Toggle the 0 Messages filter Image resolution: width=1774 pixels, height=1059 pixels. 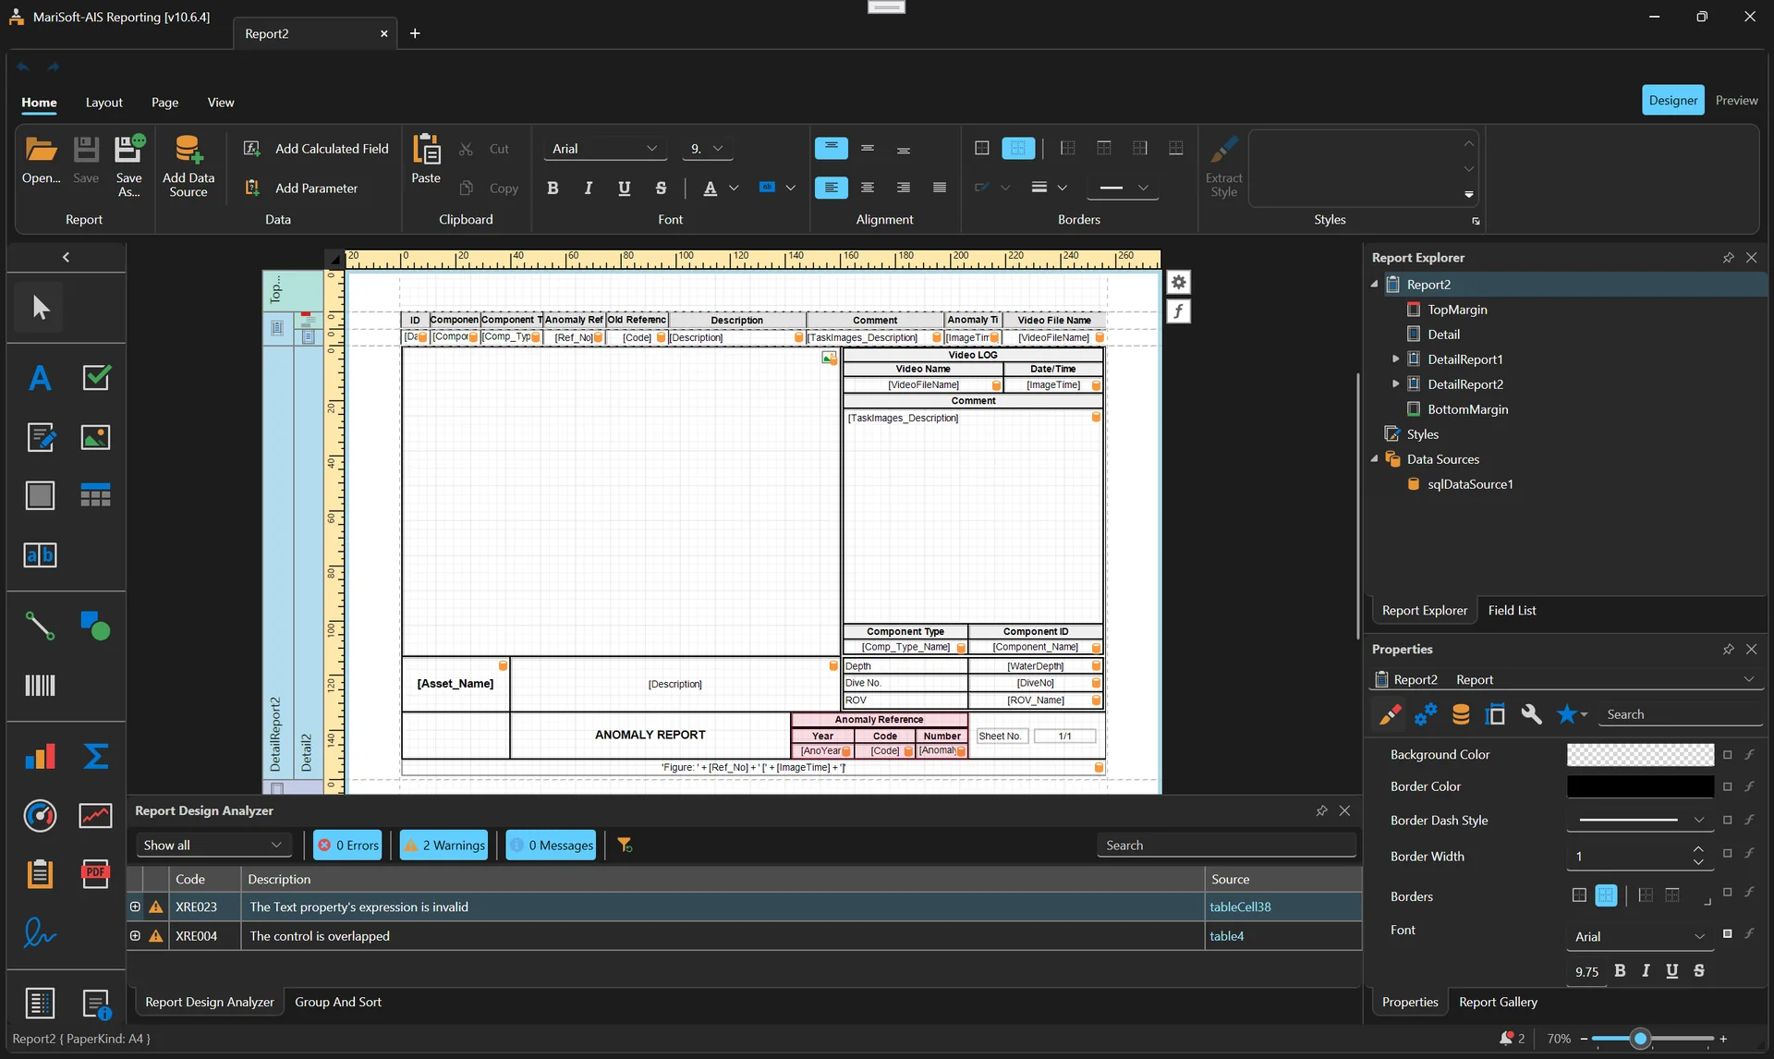point(551,845)
